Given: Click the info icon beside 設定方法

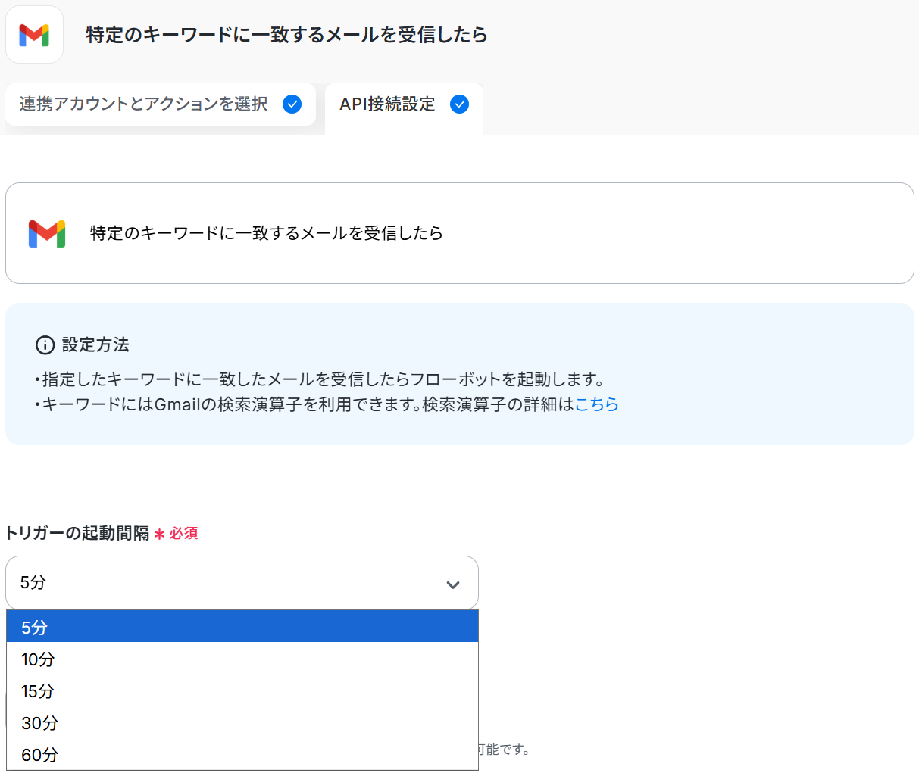Looking at the screenshot, I should (x=45, y=345).
